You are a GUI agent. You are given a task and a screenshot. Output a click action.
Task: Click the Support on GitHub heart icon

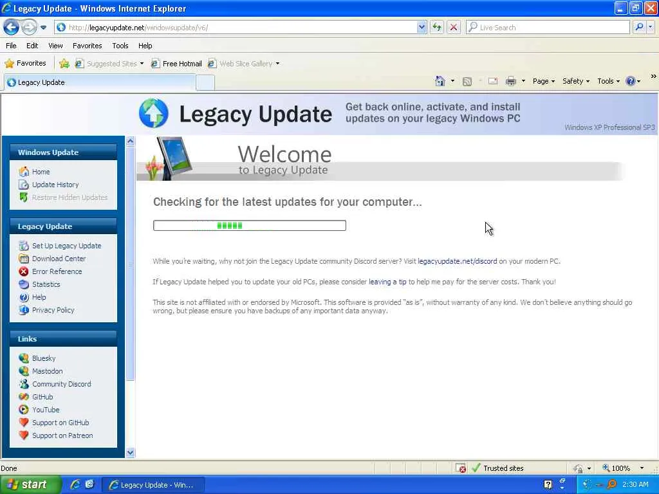click(24, 423)
